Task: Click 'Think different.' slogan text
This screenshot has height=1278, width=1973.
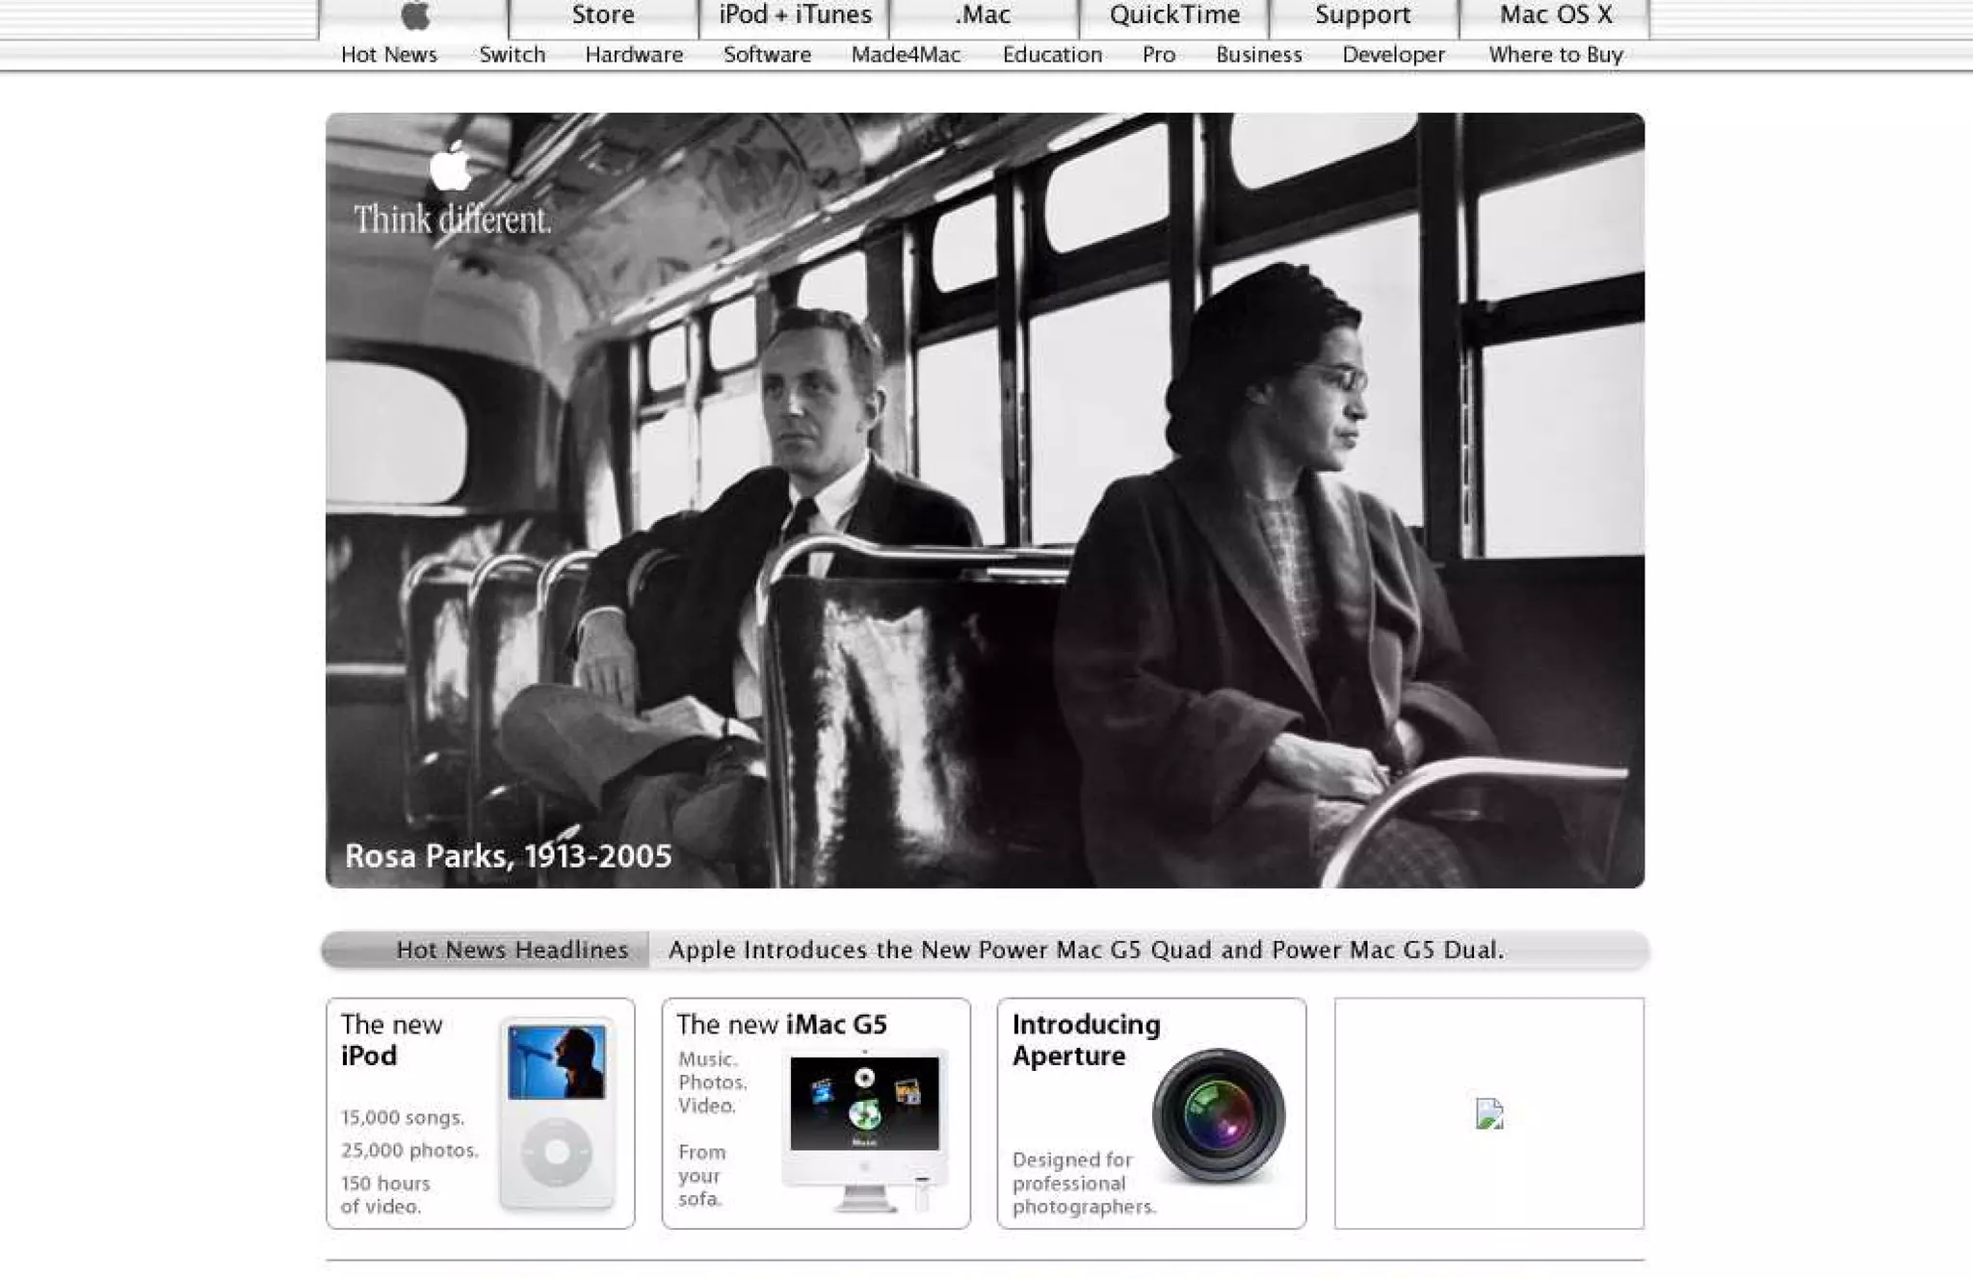Action: (x=452, y=220)
